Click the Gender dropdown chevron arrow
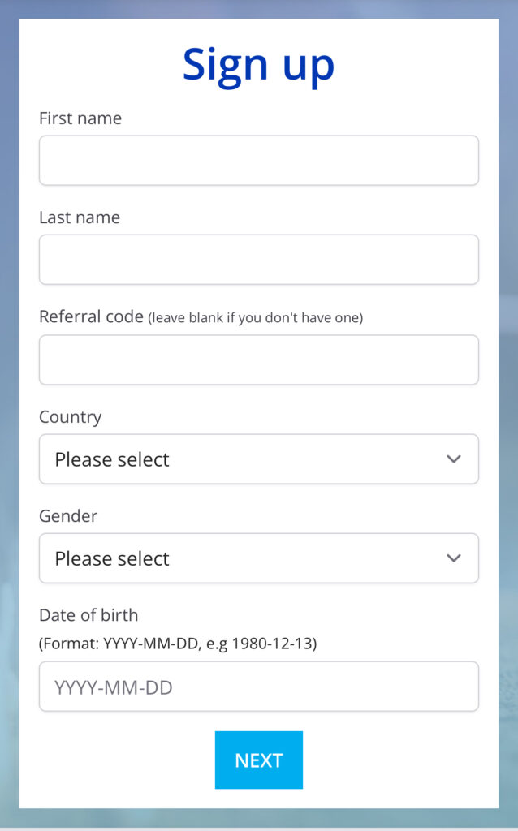The image size is (518, 831). [x=453, y=558]
